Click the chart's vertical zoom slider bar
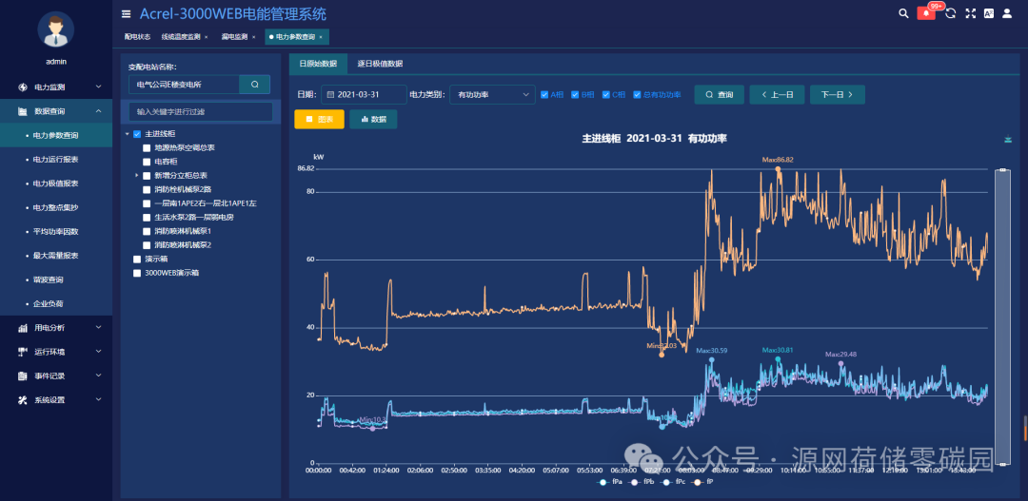 (x=1001, y=318)
